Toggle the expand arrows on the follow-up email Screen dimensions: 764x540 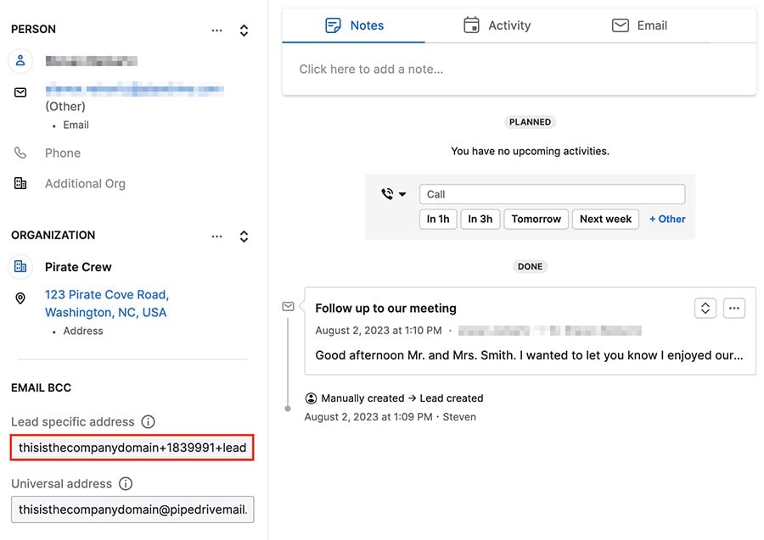coord(705,308)
